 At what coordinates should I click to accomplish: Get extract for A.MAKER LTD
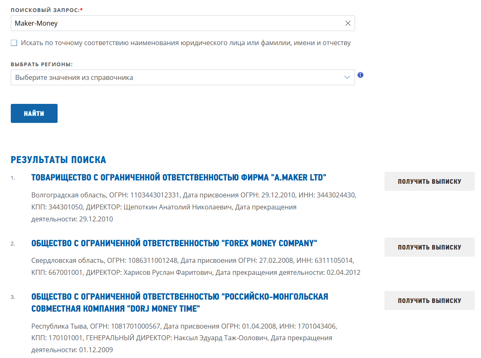coord(430,181)
